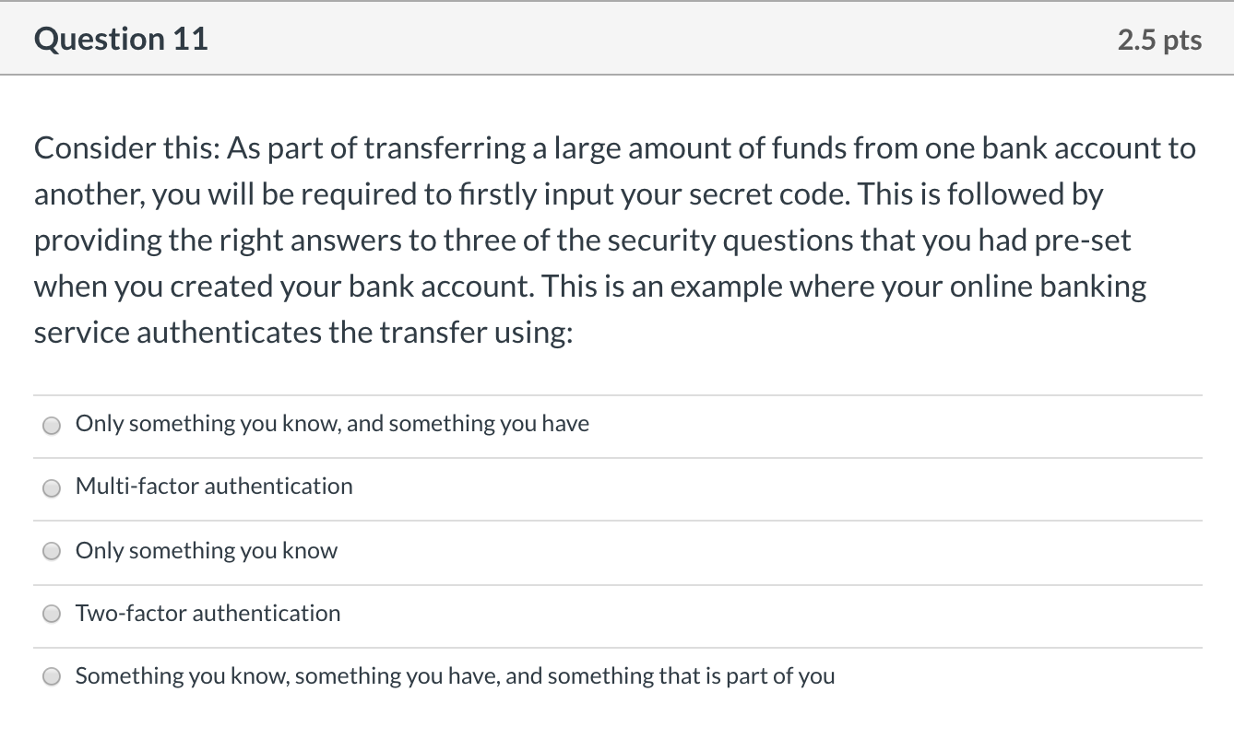Choose 'Only something you know' option
This screenshot has height=739, width=1234.
coord(52,551)
